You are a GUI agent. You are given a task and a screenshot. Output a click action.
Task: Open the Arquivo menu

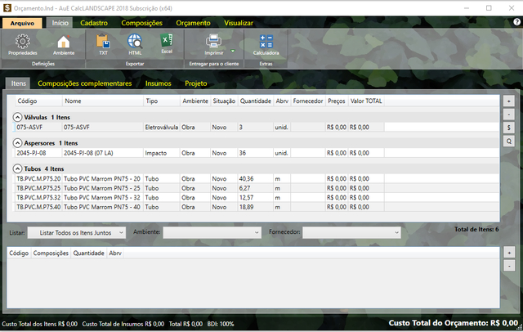tap(22, 23)
